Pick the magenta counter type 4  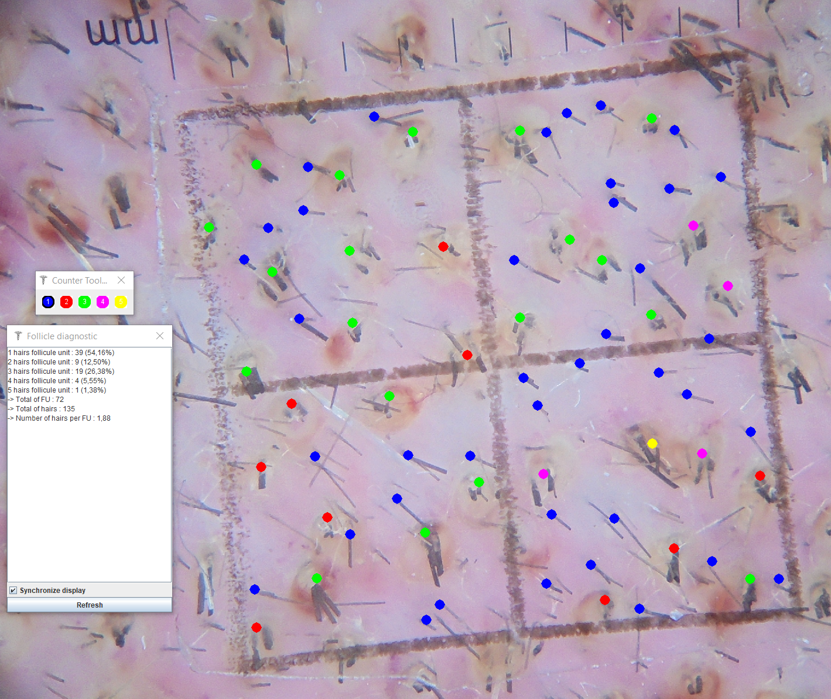102,302
